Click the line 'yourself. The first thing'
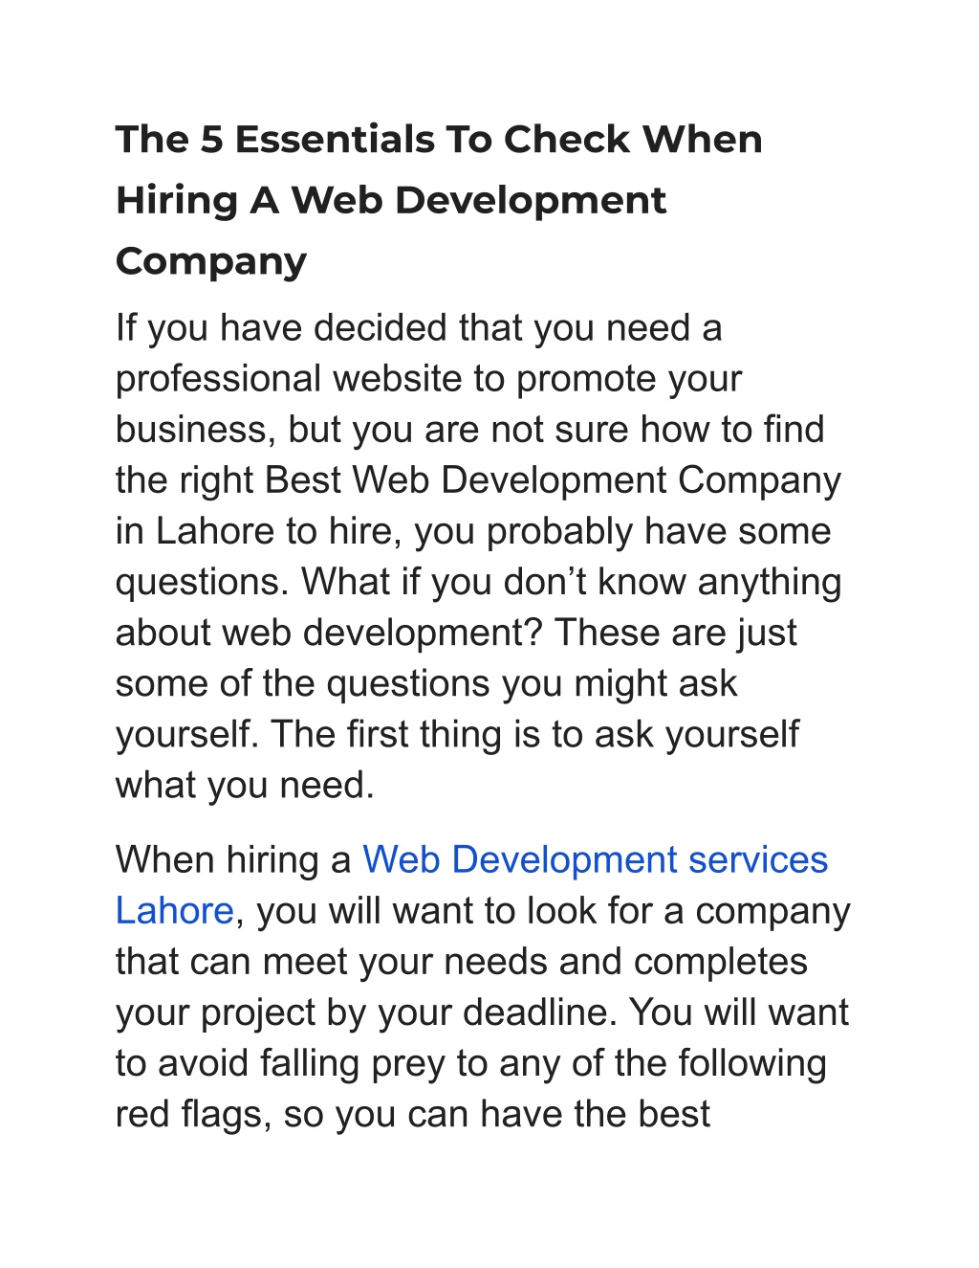The width and height of the screenshot is (979, 1268). (x=457, y=734)
